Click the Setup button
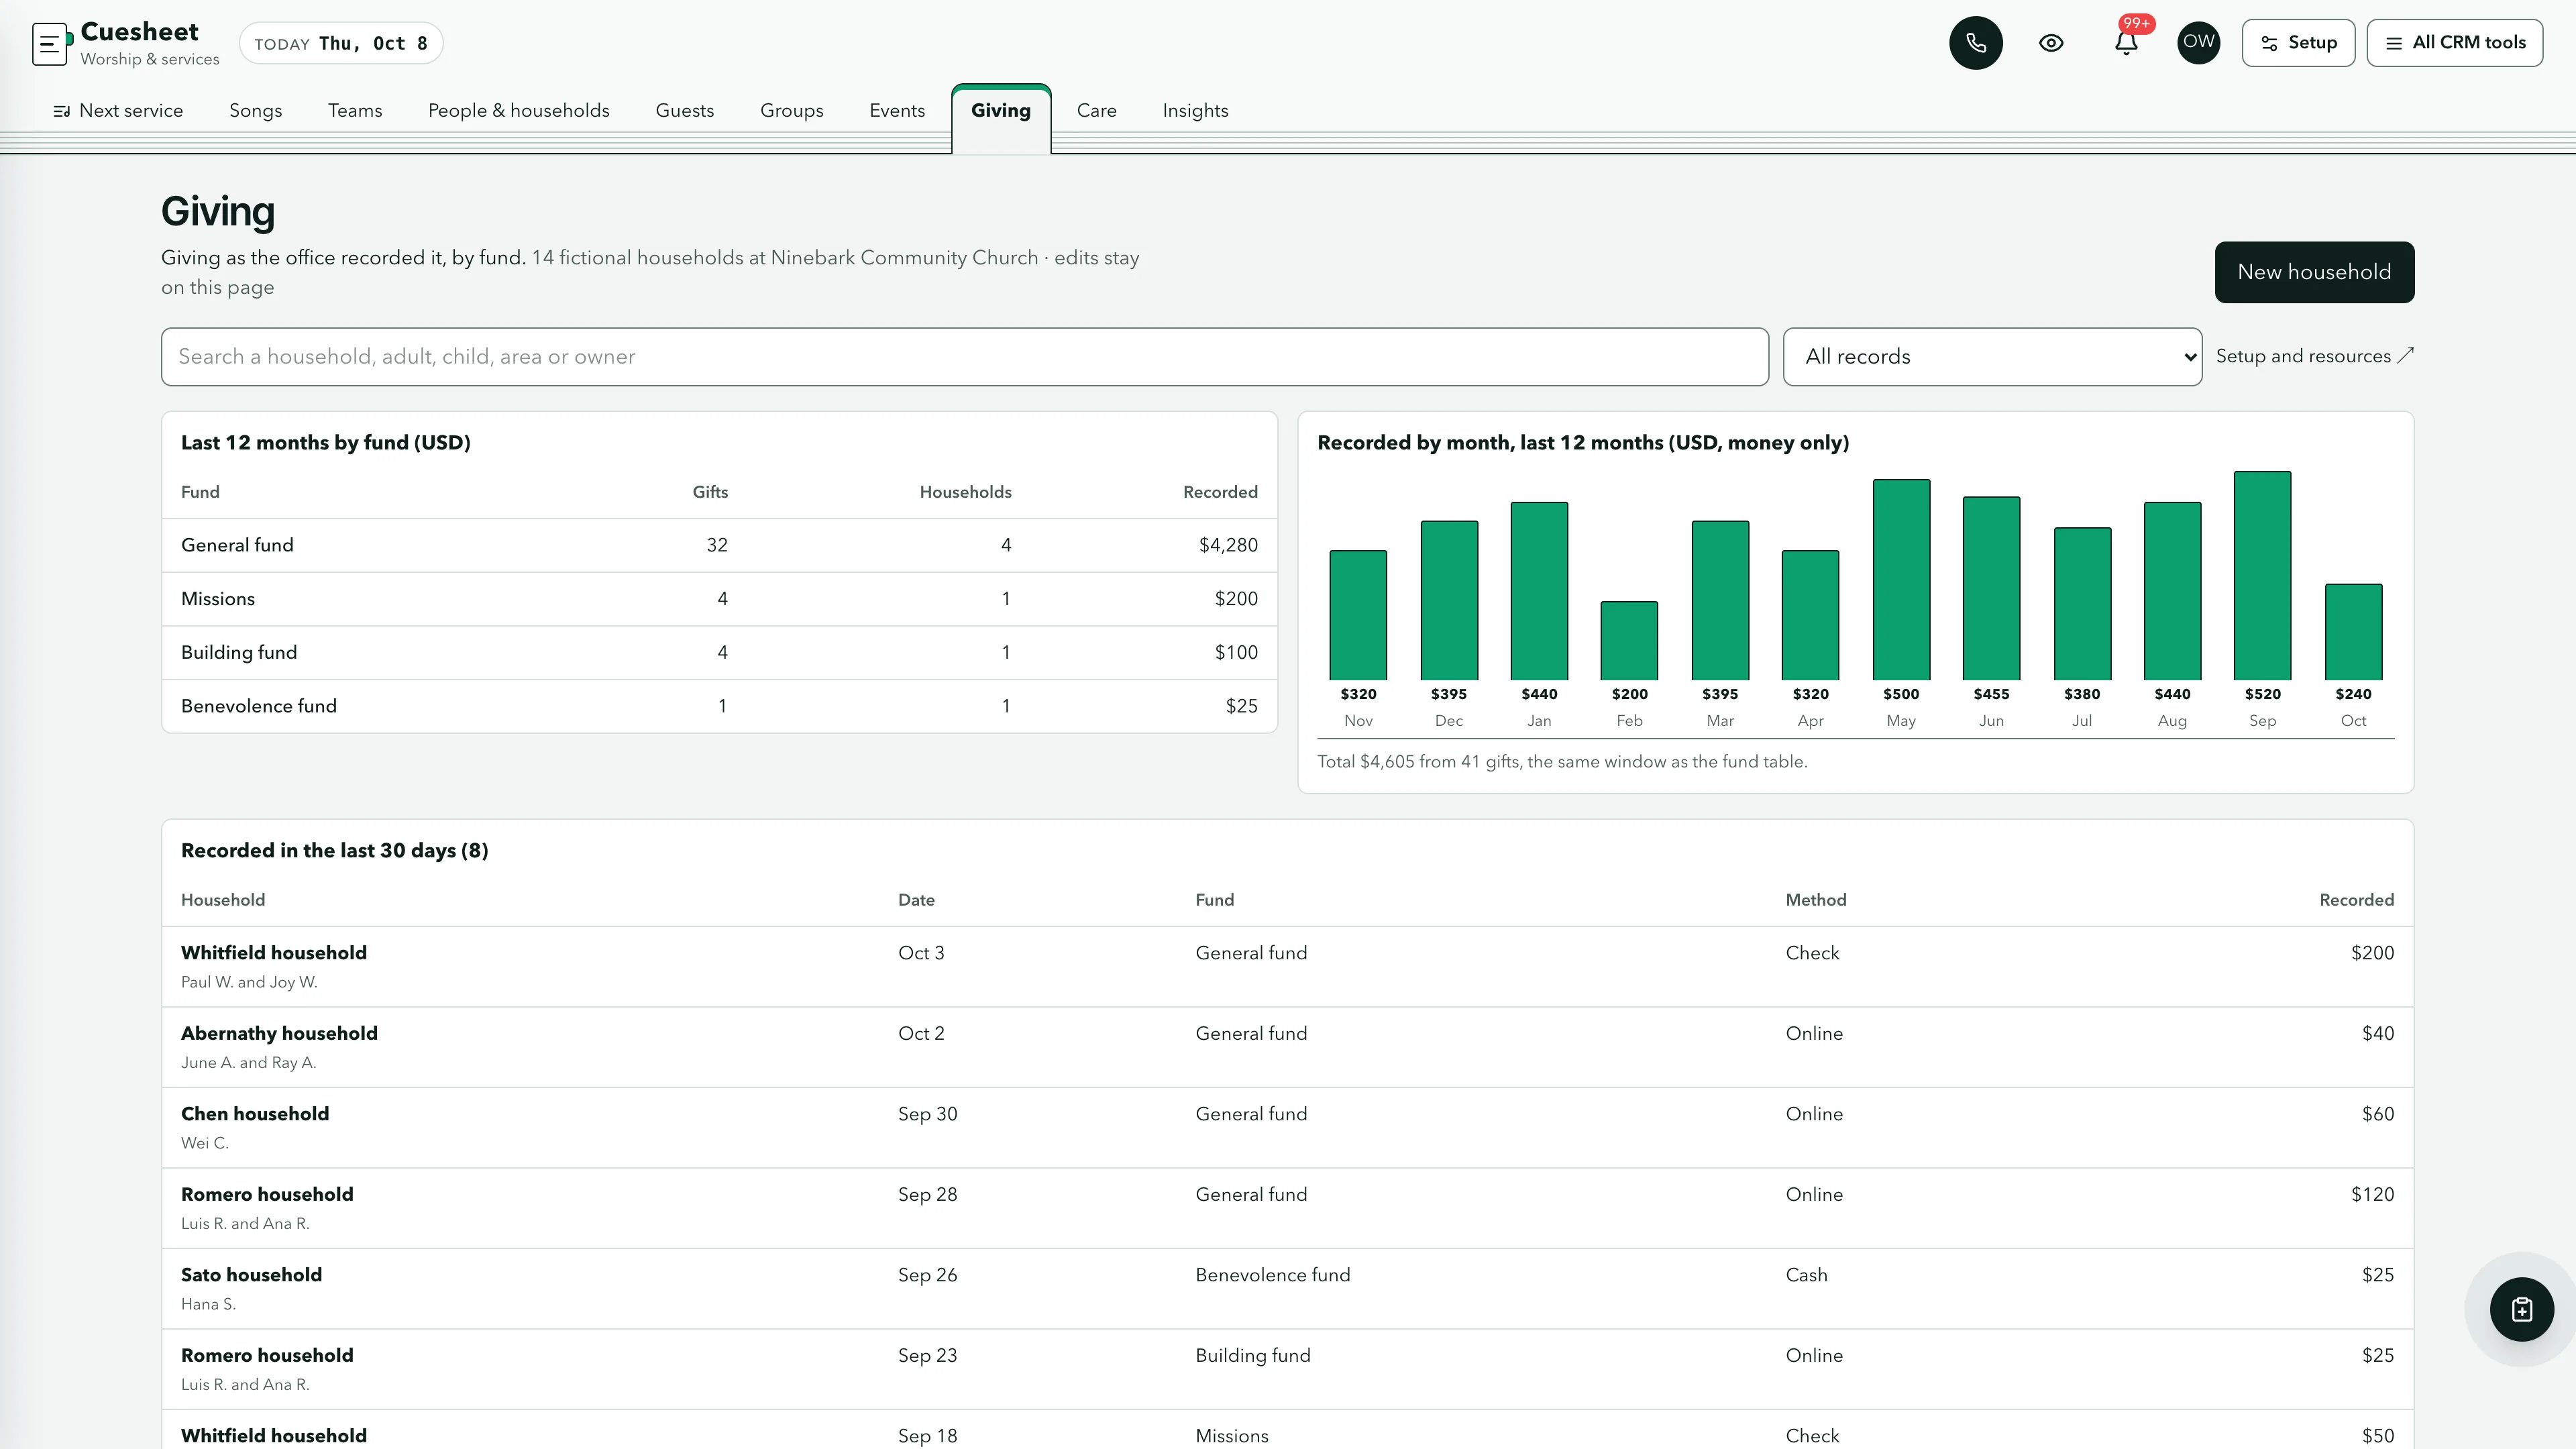Viewport: 2576px width, 1449px height. [x=2298, y=43]
